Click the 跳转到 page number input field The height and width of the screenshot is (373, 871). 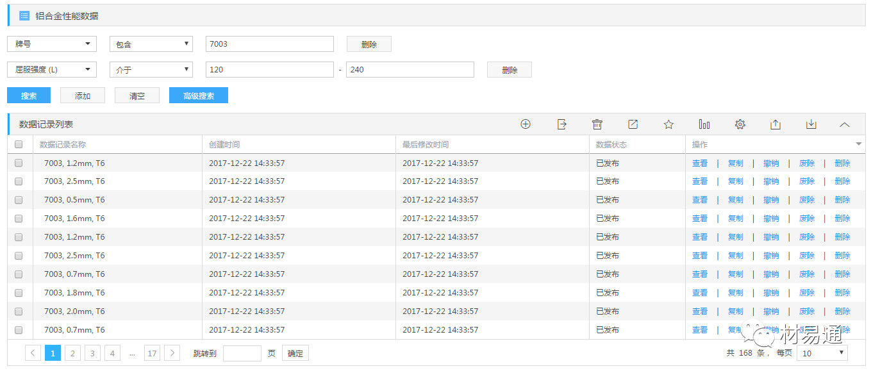coord(242,353)
